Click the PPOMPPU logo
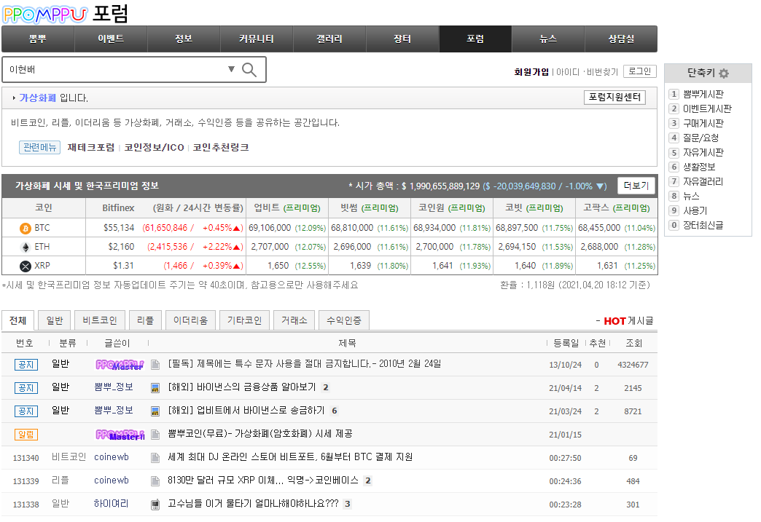Screen dimensions: 761x522 45,15
